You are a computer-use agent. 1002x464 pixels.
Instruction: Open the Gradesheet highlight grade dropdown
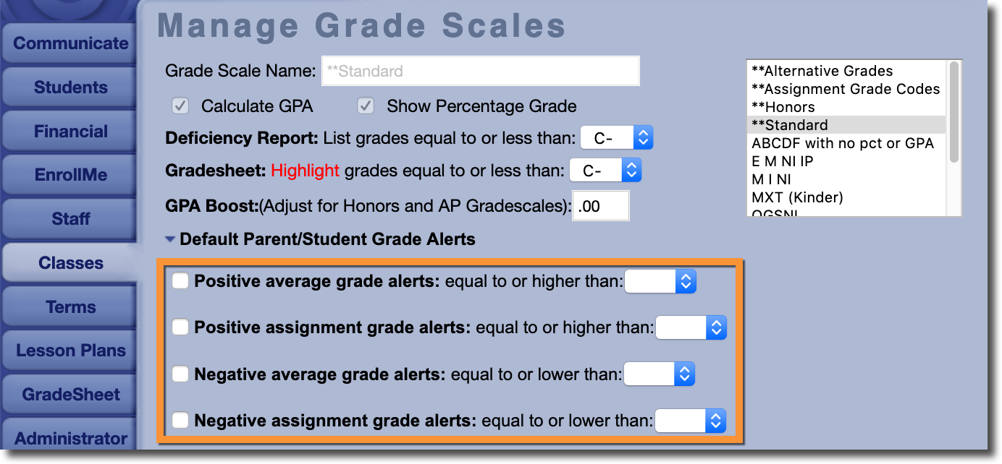(x=605, y=171)
